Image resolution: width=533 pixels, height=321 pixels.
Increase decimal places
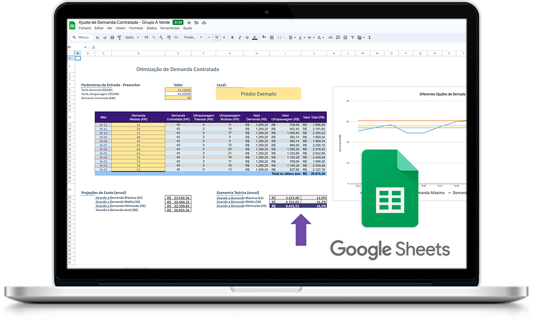tap(169, 38)
